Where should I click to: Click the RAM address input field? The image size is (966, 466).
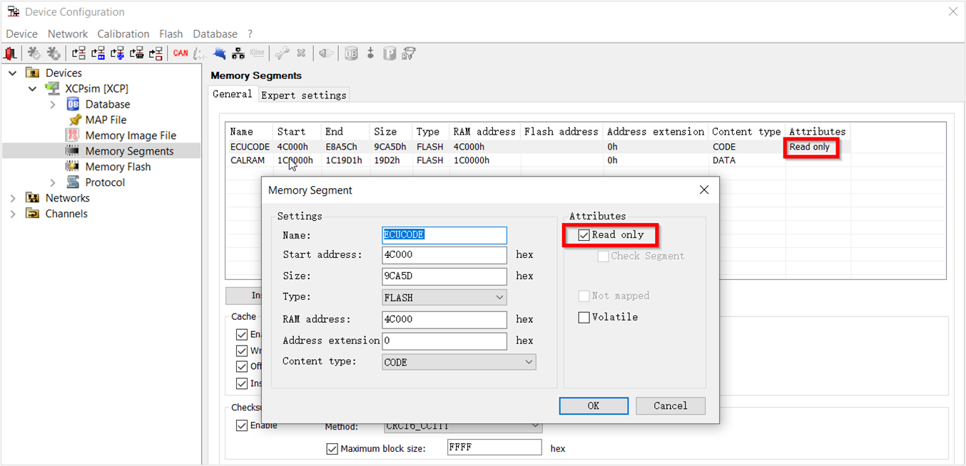click(444, 319)
